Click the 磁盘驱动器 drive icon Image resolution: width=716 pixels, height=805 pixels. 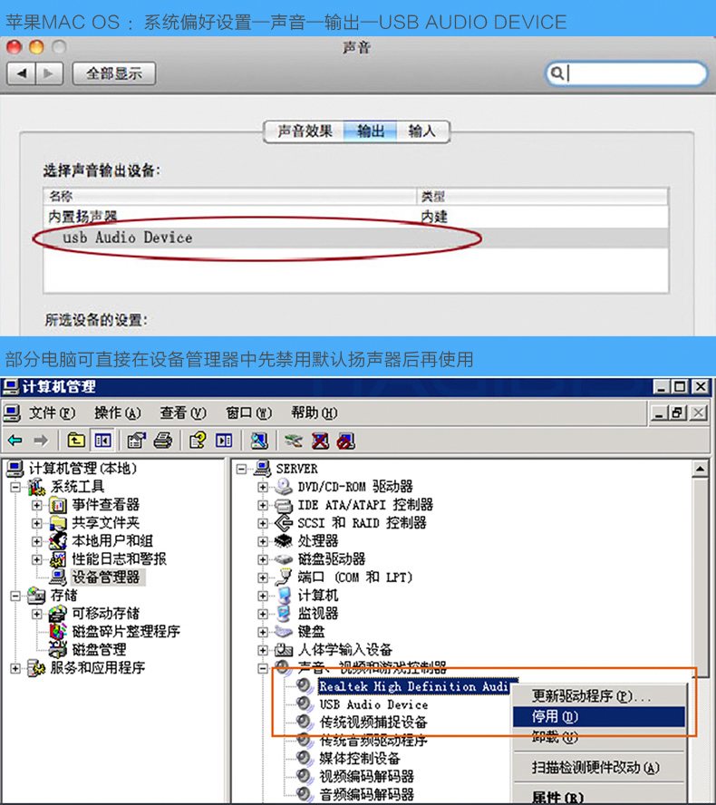tap(284, 559)
